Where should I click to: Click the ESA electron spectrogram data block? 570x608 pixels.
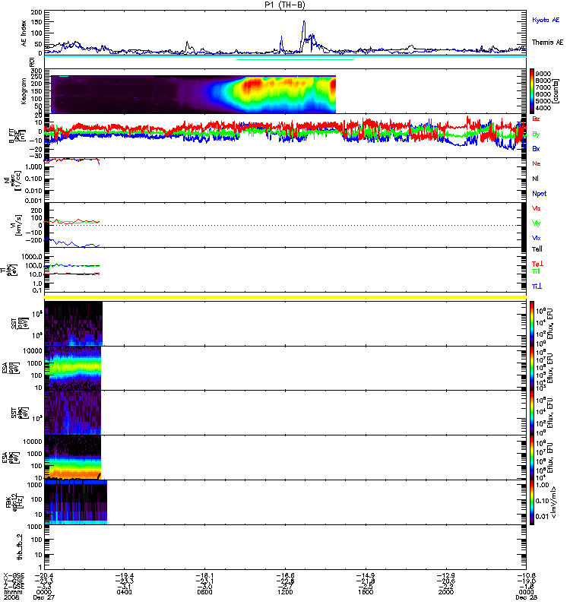click(73, 458)
